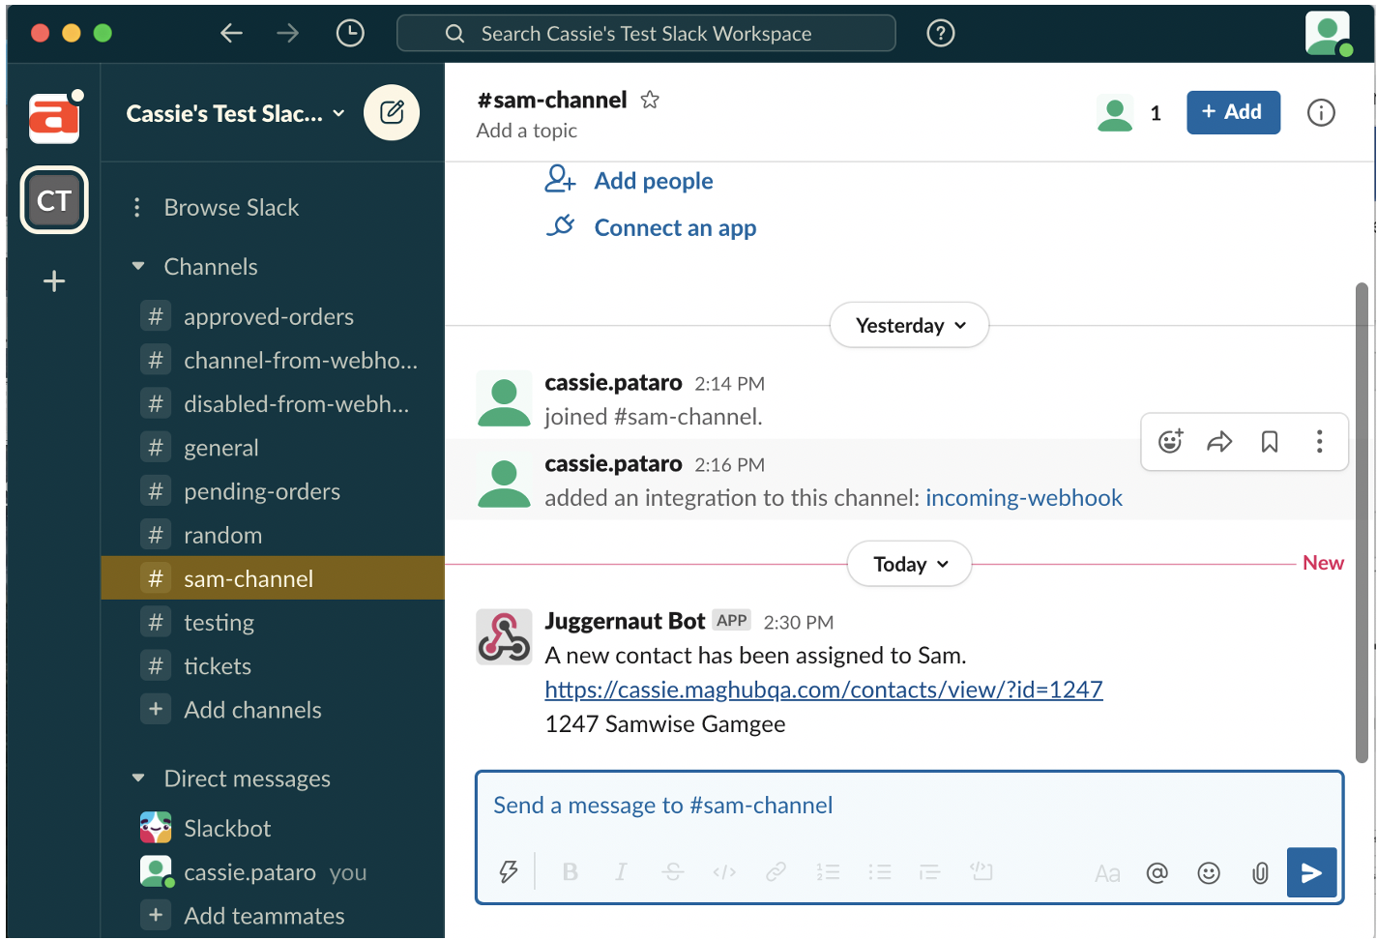
Task: Open channel details info icon
Action: pyautogui.click(x=1321, y=113)
